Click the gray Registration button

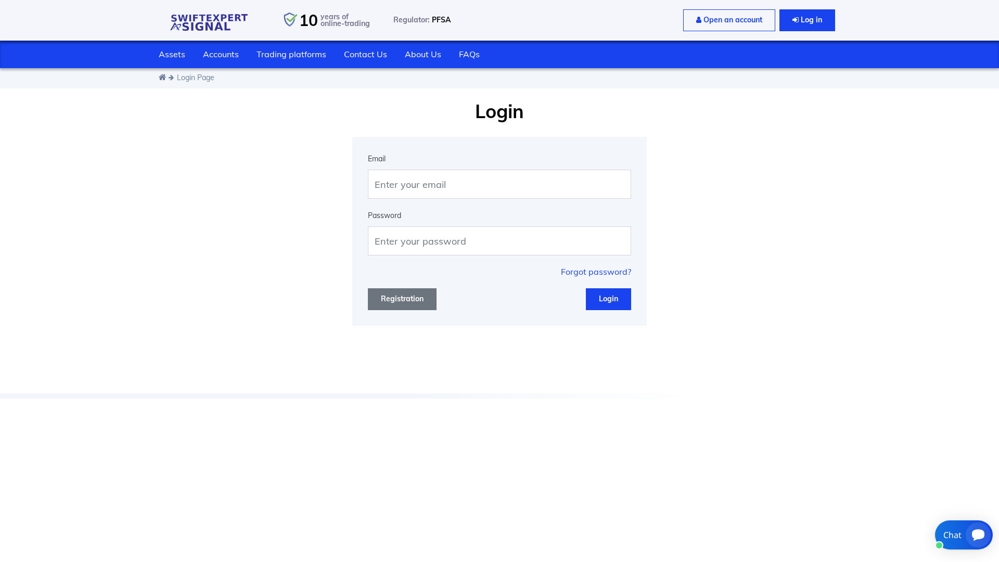click(402, 299)
